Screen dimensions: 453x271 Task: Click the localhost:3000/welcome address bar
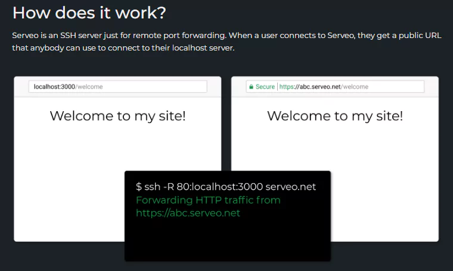118,87
